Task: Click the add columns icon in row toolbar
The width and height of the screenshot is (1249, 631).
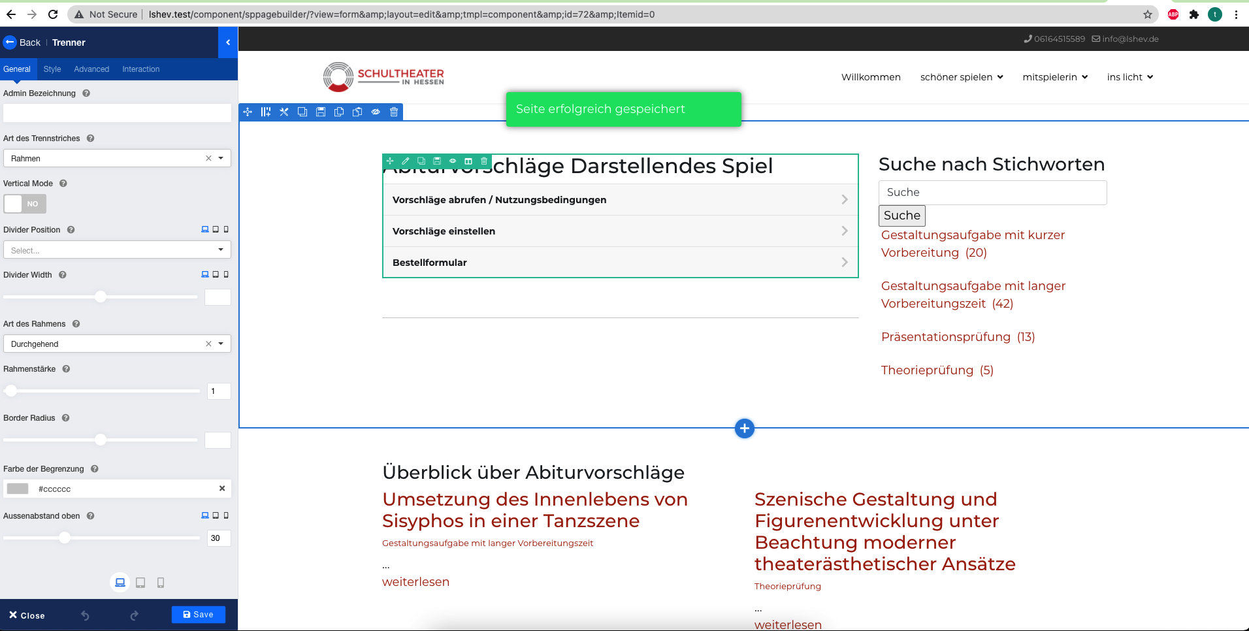Action: click(x=266, y=112)
